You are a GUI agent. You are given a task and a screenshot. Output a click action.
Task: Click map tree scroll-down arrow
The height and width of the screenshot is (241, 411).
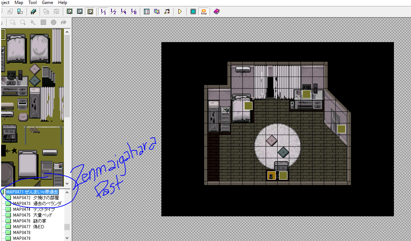67,238
